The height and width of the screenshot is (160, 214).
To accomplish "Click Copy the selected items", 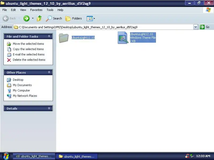I will click(x=28, y=49).
